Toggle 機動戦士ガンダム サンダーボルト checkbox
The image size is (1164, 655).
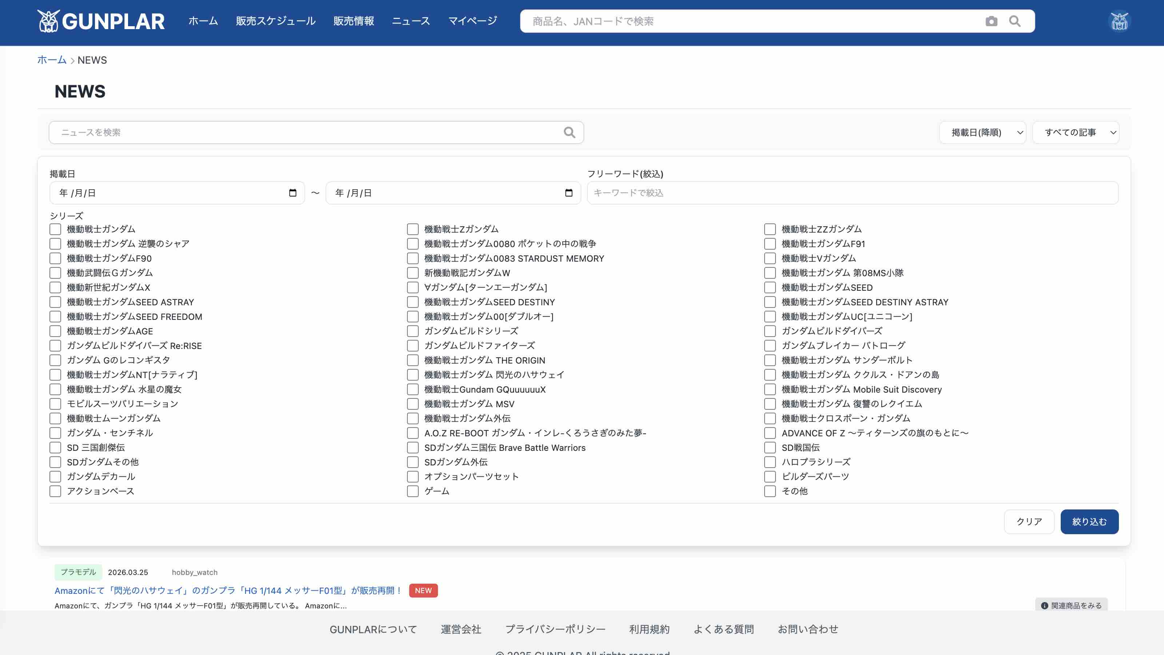point(770,360)
